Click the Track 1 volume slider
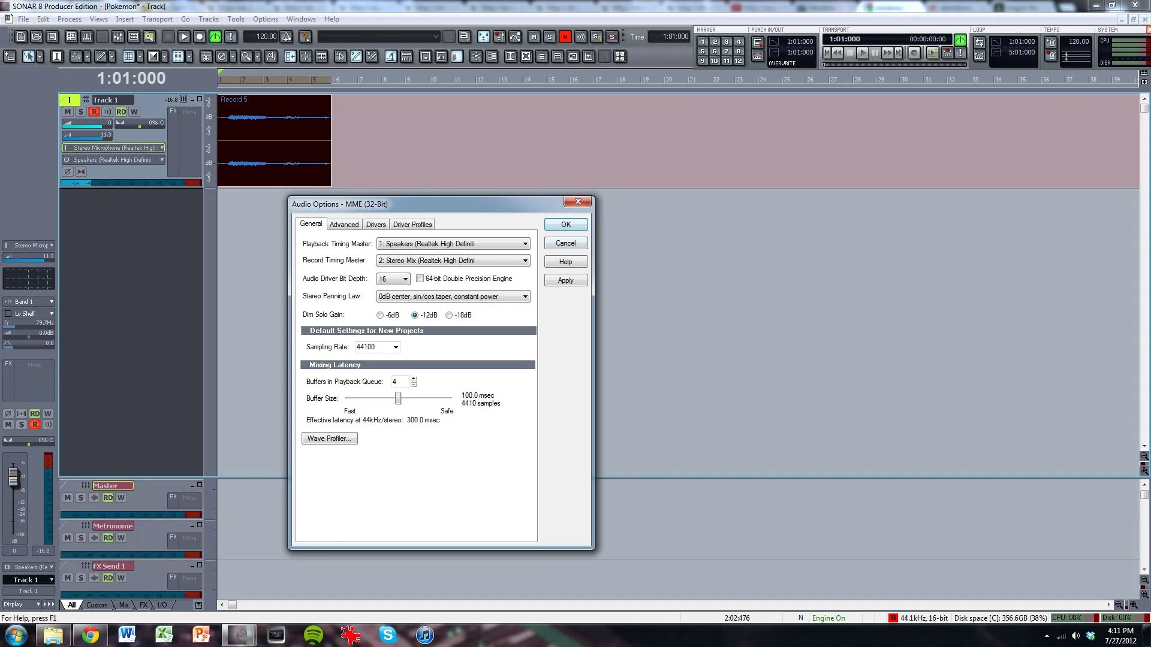 [x=87, y=123]
